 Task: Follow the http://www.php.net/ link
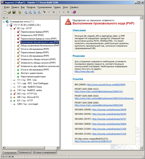coord(84,71)
